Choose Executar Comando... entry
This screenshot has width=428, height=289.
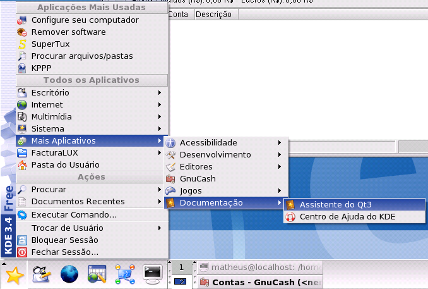92,215
